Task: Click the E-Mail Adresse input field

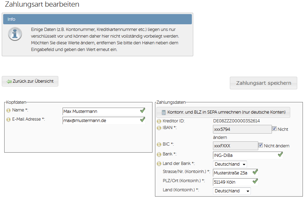Action: (104, 121)
